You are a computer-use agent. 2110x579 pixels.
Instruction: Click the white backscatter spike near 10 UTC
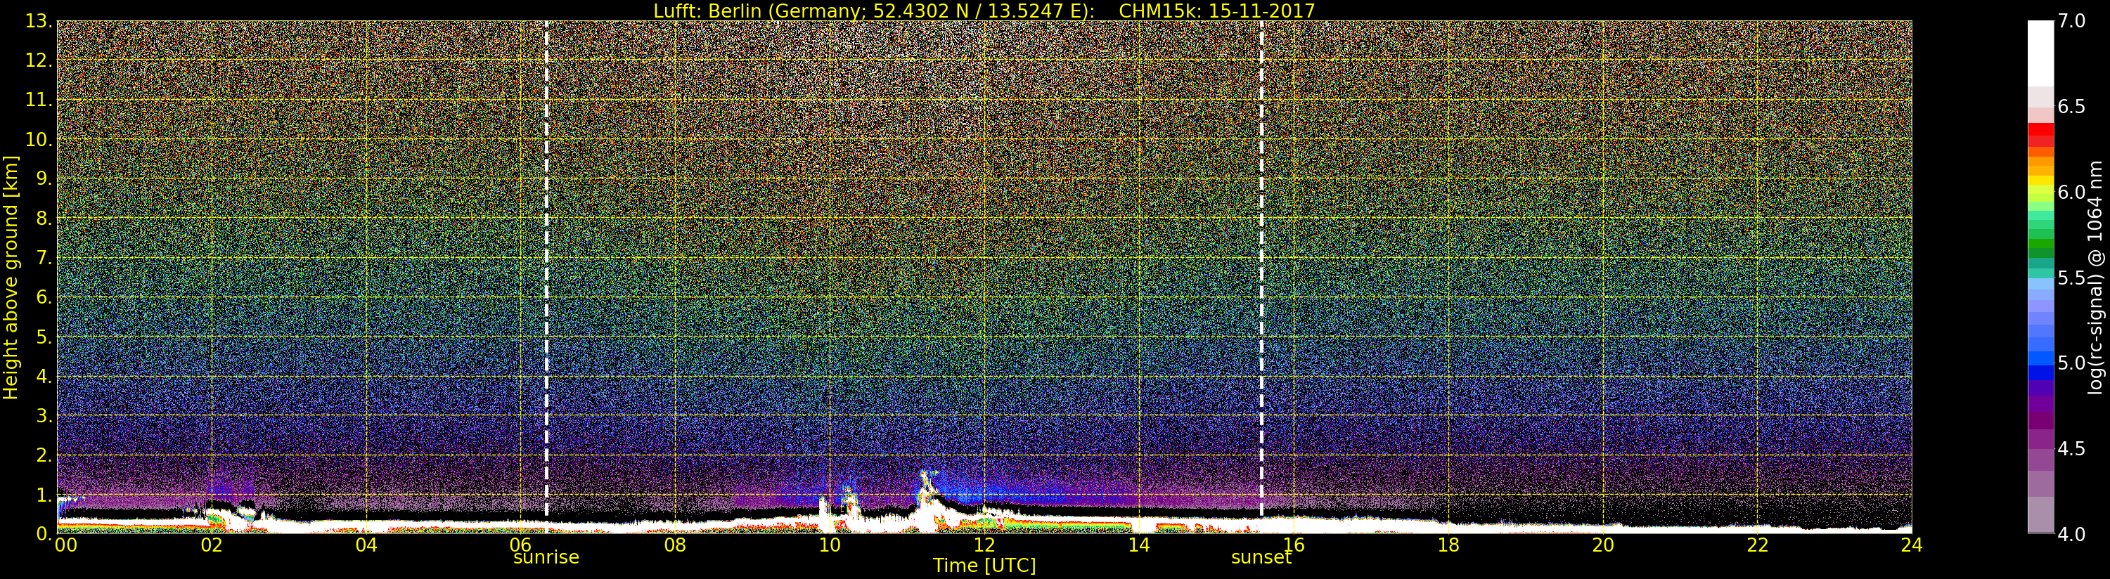824,514
